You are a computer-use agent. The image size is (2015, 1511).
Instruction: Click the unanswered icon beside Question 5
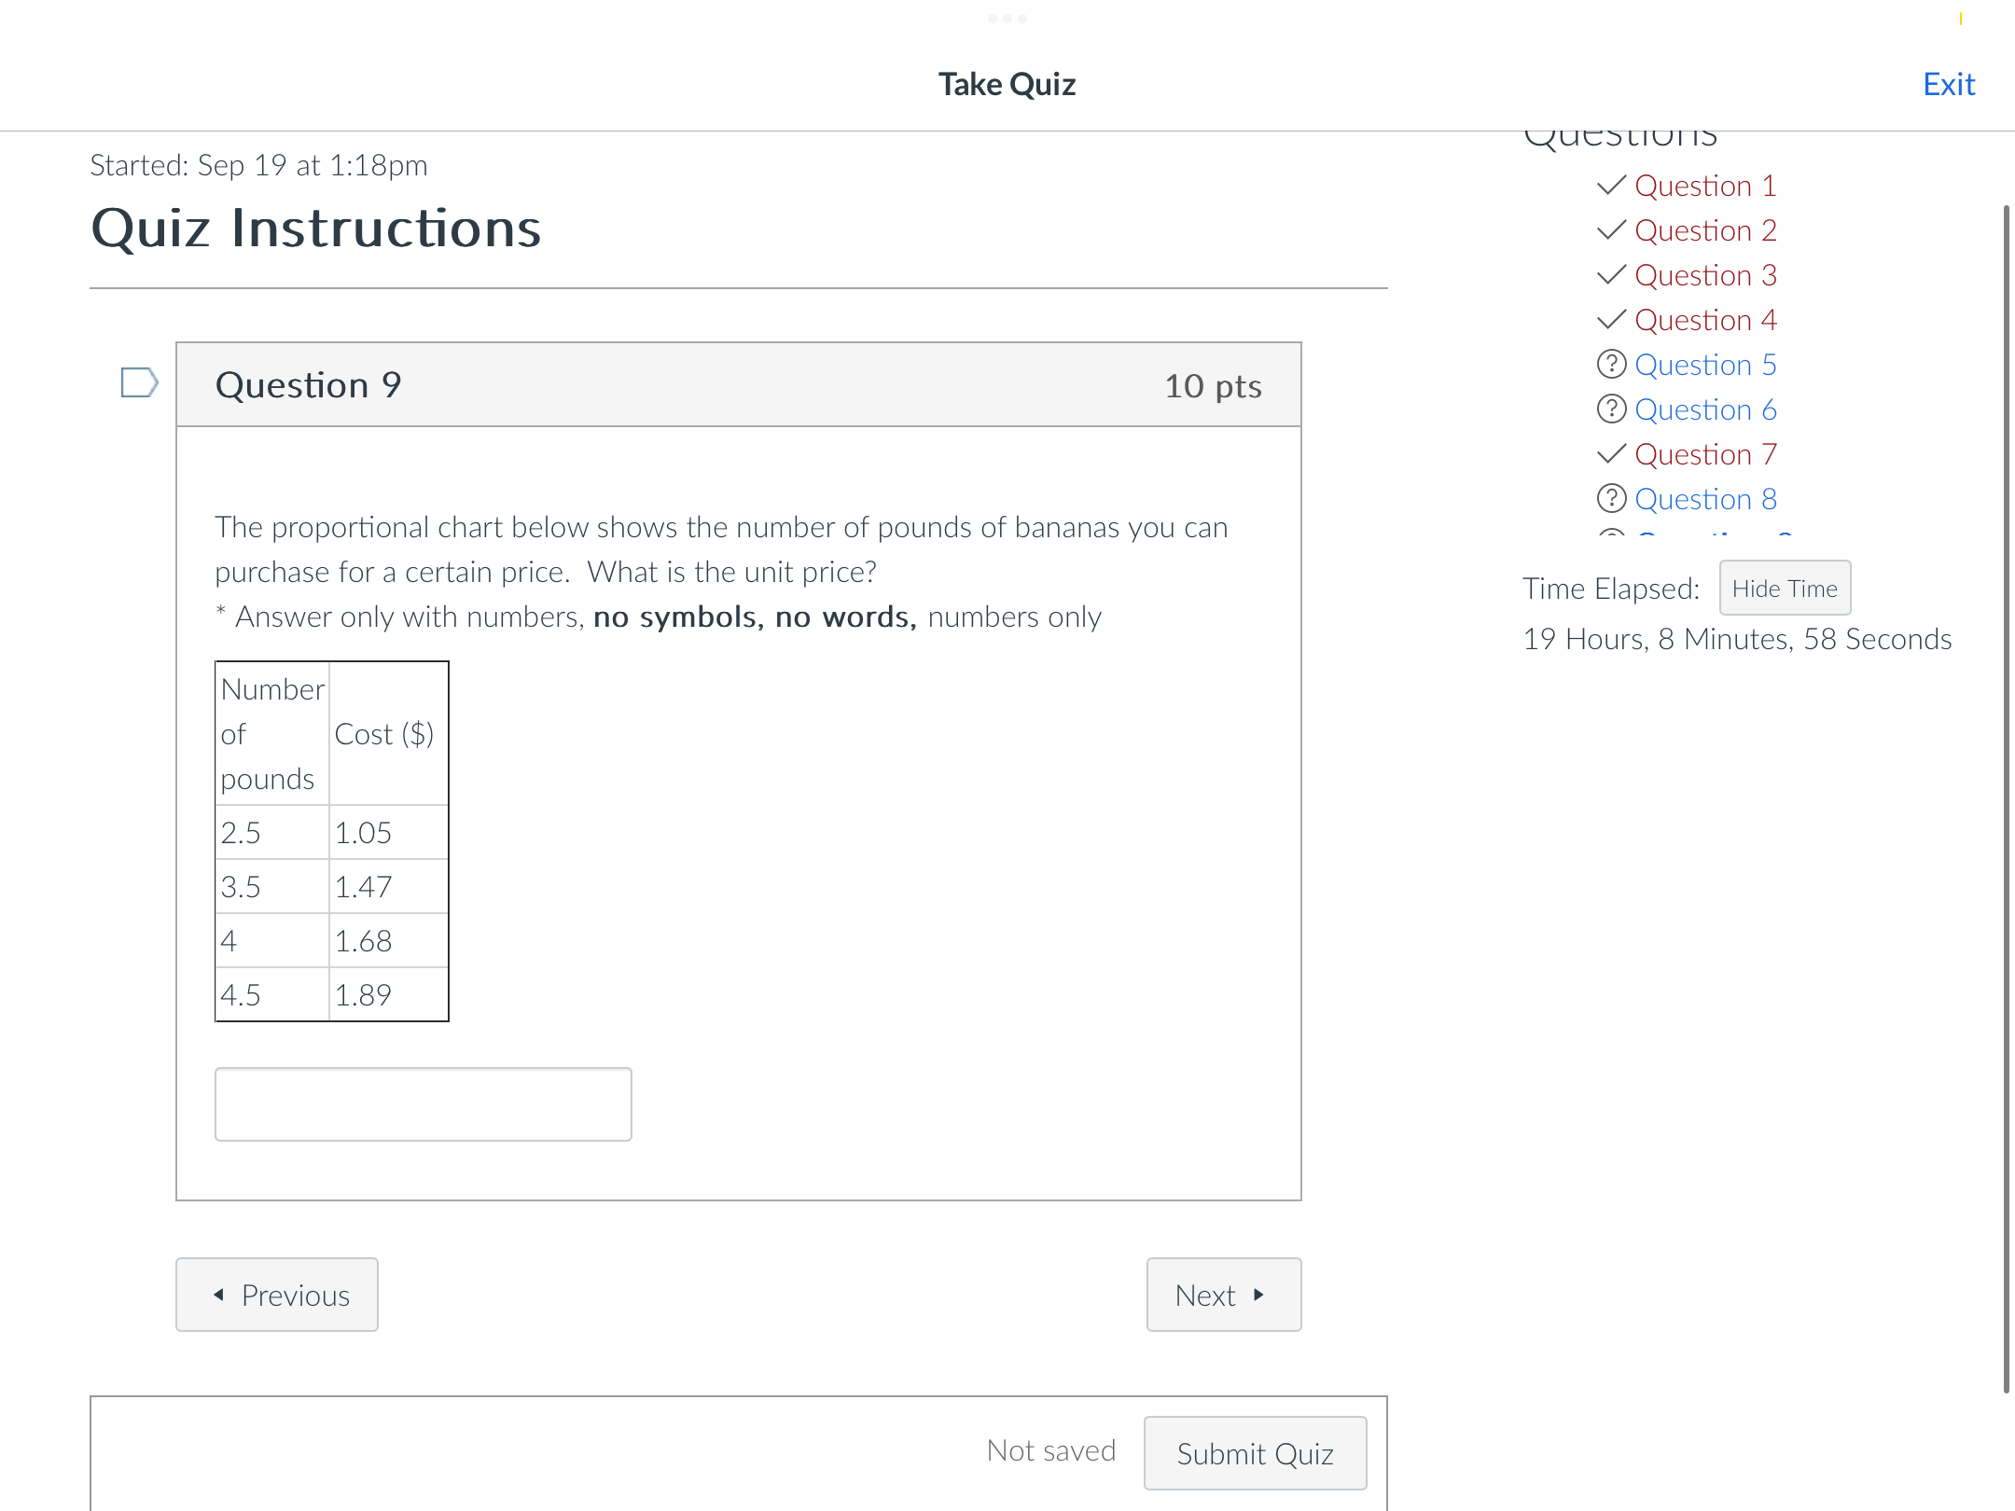click(1611, 364)
